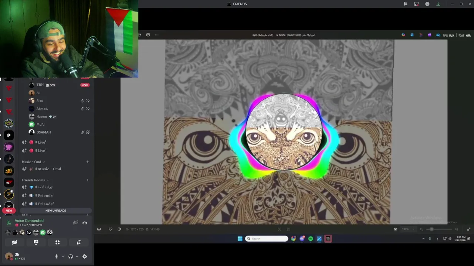
Task: Select user TBH in voice list
Action: [40, 85]
